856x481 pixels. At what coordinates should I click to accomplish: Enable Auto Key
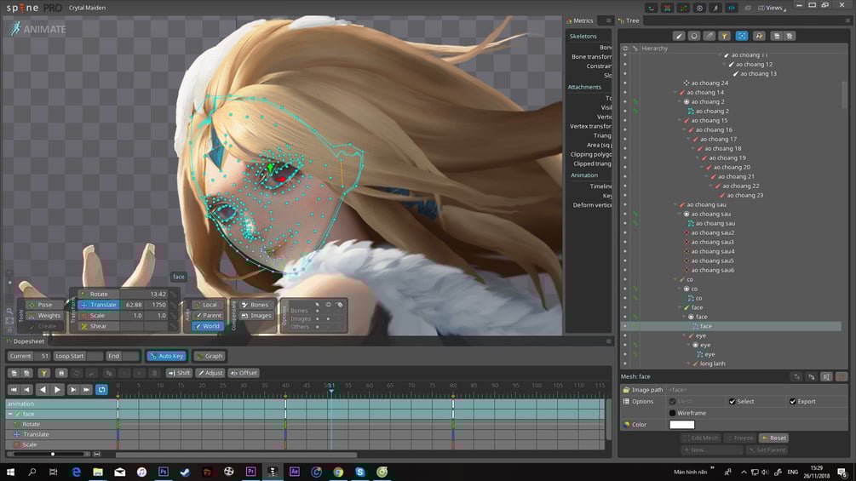coord(167,356)
